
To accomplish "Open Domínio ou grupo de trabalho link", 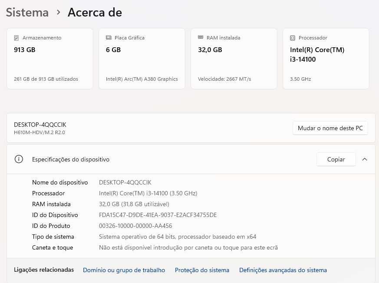I will pos(124,270).
